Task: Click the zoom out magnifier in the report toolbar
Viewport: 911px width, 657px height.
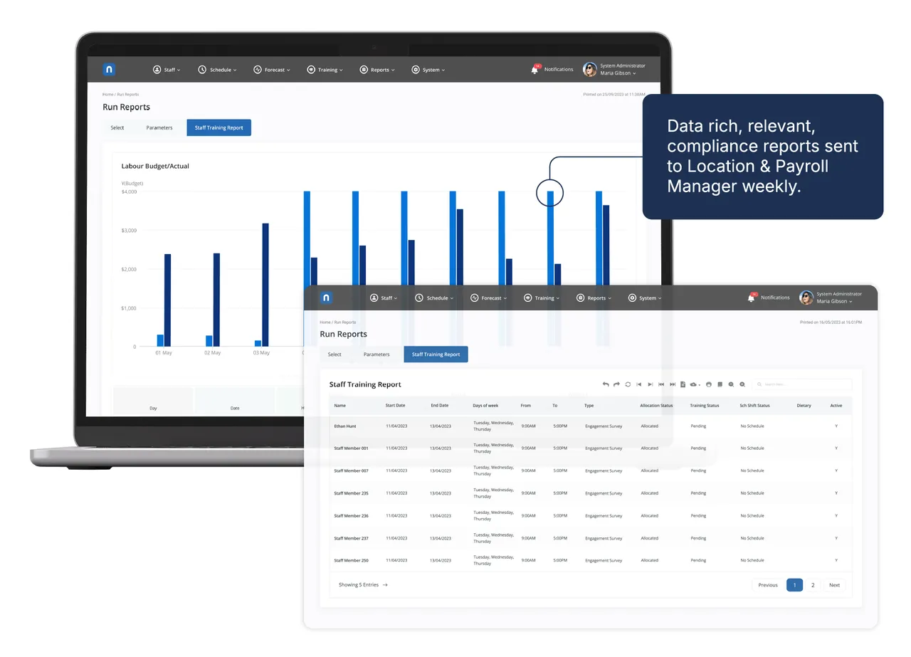Action: 731,384
